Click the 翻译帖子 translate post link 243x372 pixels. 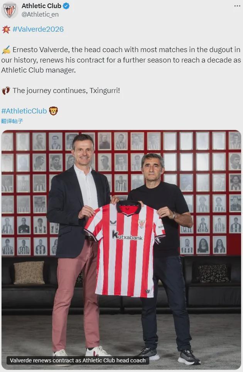(x=12, y=121)
